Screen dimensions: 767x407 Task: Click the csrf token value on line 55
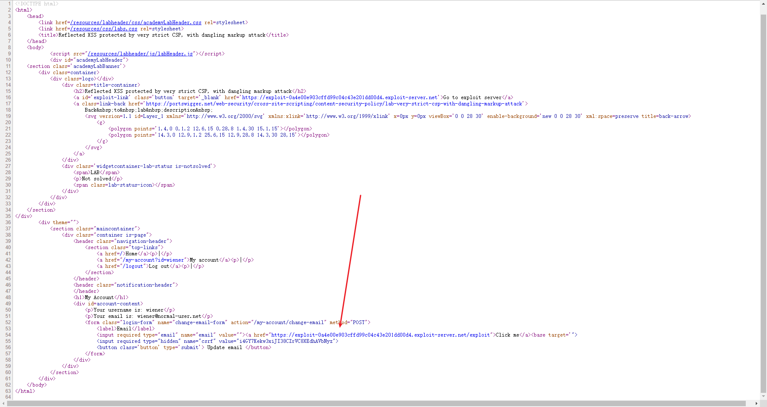(286, 341)
